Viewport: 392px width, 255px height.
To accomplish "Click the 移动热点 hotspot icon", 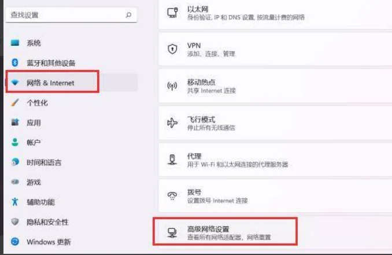I will tap(172, 86).
